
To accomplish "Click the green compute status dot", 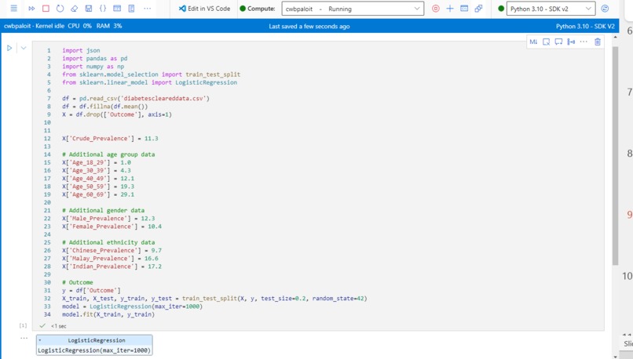I will click(x=243, y=9).
